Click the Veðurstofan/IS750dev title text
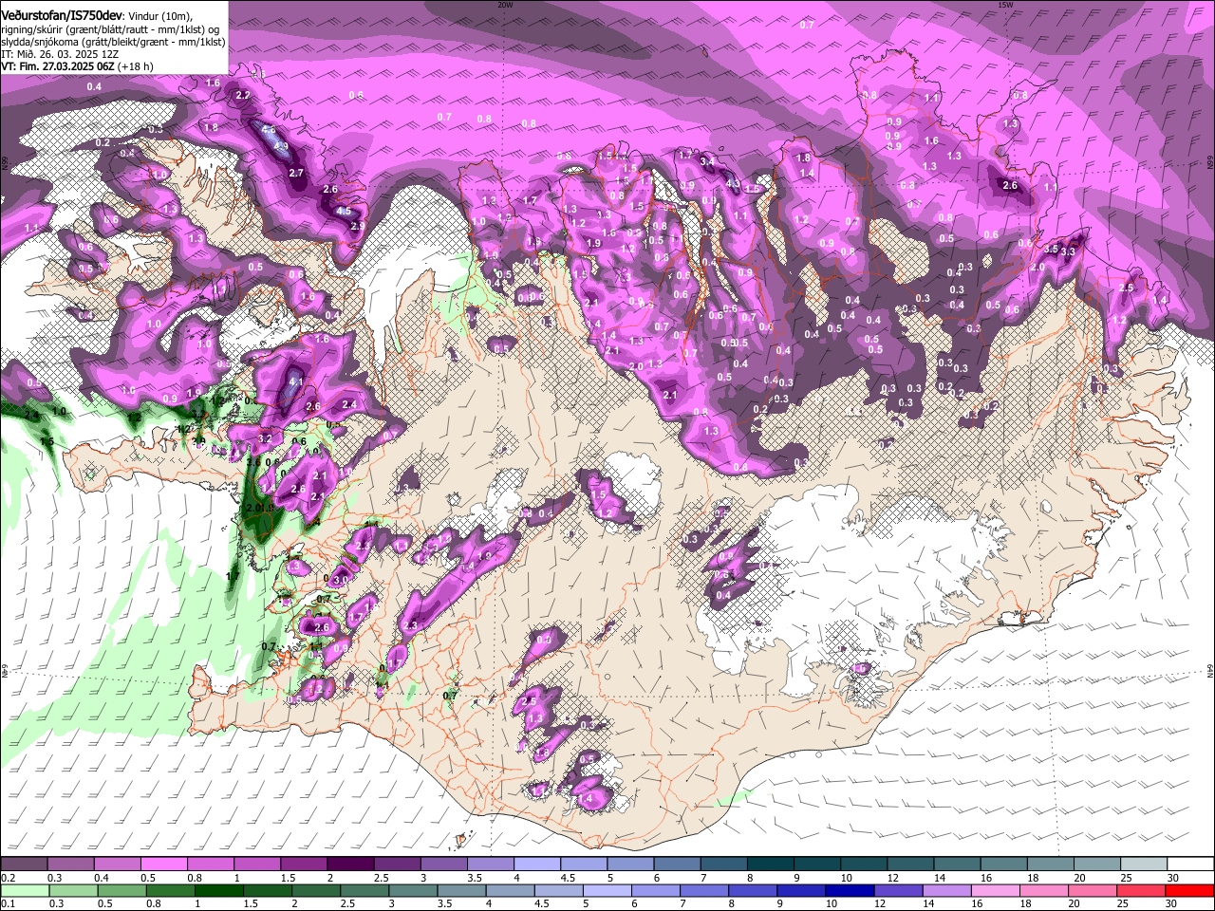1215x911 pixels. [61, 17]
